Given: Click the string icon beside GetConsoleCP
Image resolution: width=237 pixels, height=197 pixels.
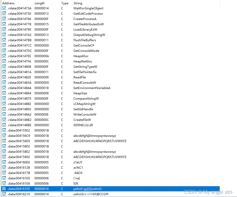Looking at the screenshot, I should point(4,46).
